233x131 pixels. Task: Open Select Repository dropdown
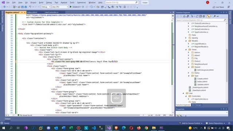coord(216,123)
